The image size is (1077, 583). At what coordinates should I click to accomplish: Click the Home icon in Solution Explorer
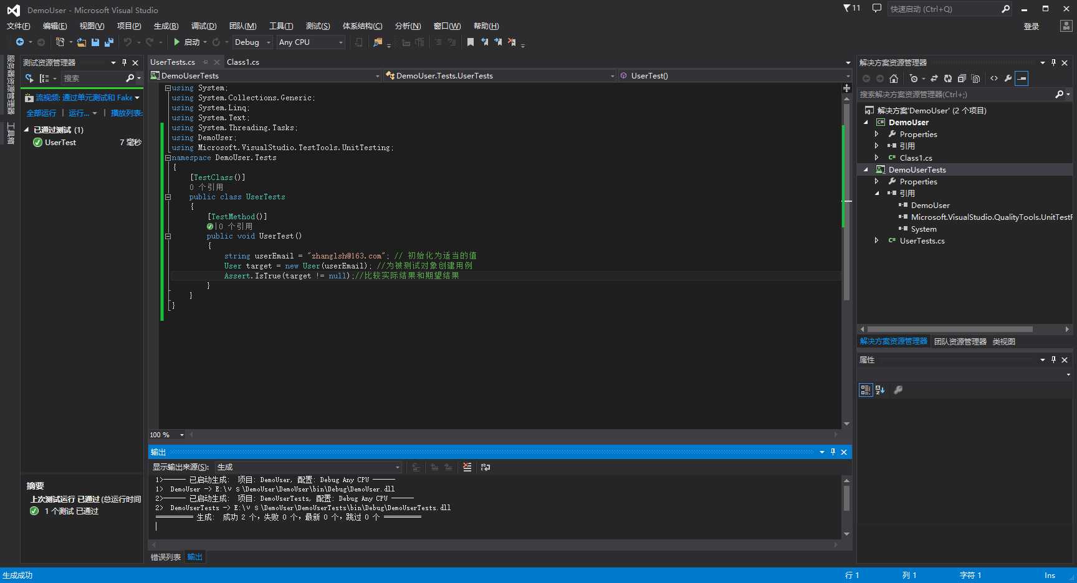click(894, 78)
